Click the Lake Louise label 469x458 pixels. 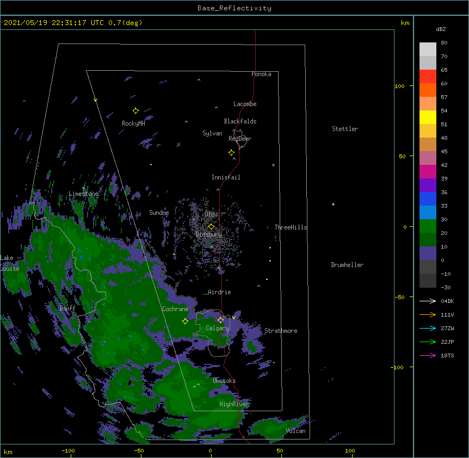[10, 263]
